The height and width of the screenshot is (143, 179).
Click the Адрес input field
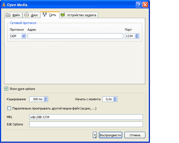[75, 36]
